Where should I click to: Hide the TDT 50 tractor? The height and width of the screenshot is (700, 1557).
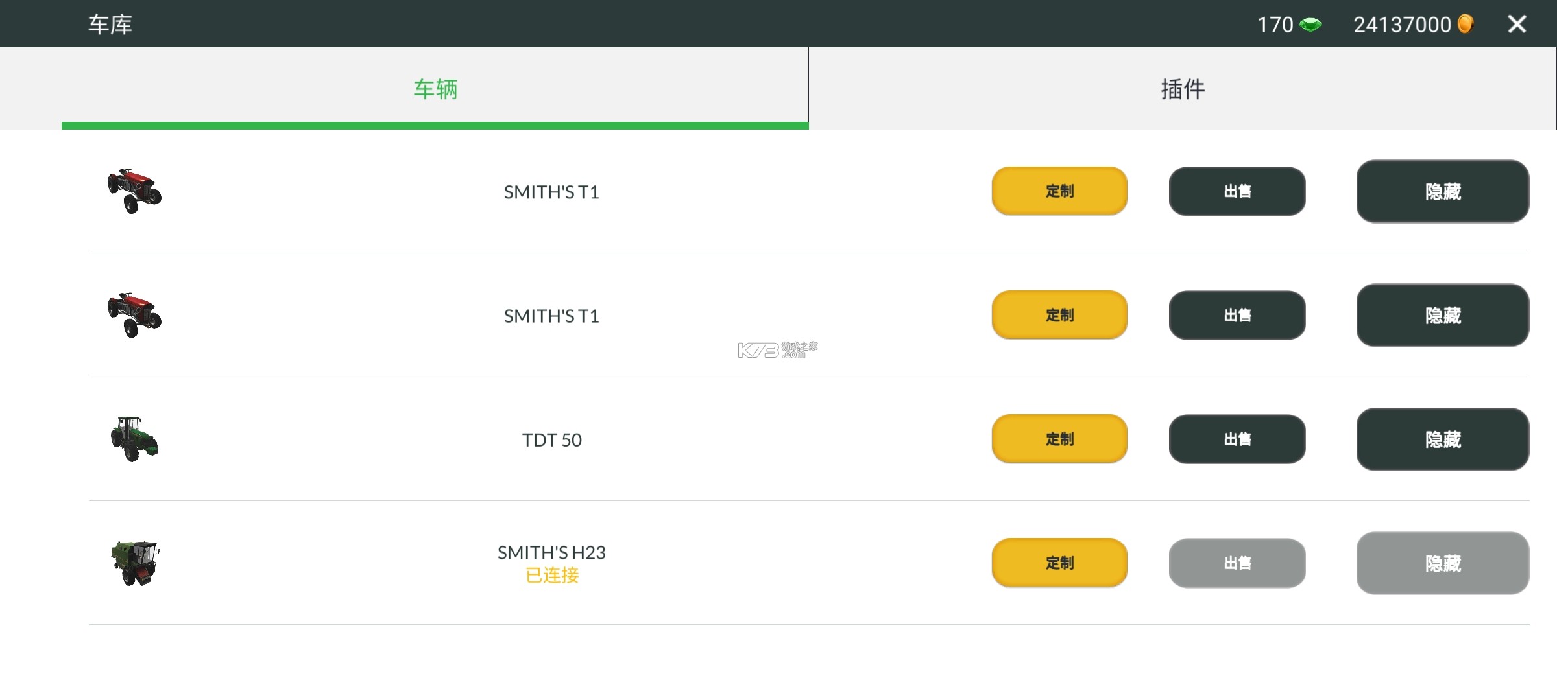[1443, 439]
